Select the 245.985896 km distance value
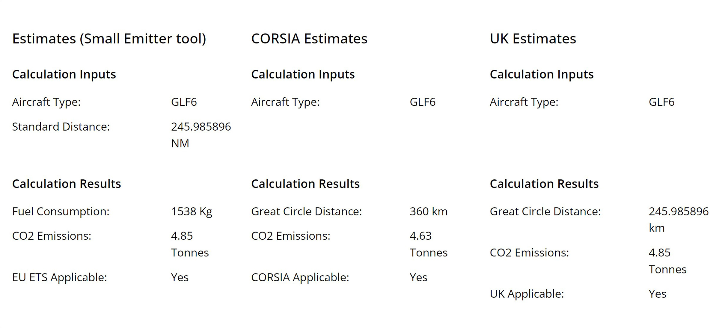This screenshot has height=328, width=722. (678, 219)
